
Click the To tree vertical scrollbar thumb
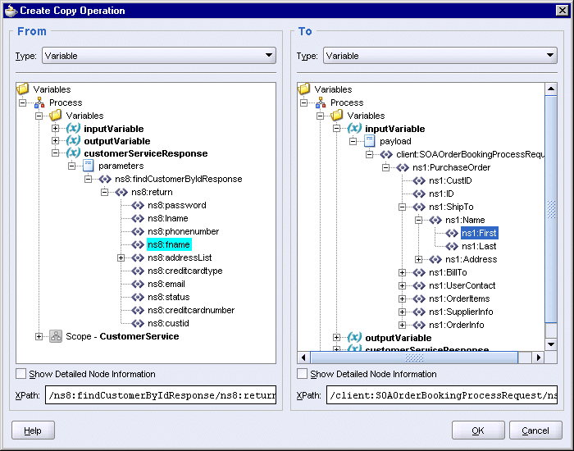[551, 209]
